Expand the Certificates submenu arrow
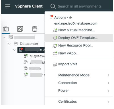Viewport: 114px width, 109px height. click(x=108, y=102)
